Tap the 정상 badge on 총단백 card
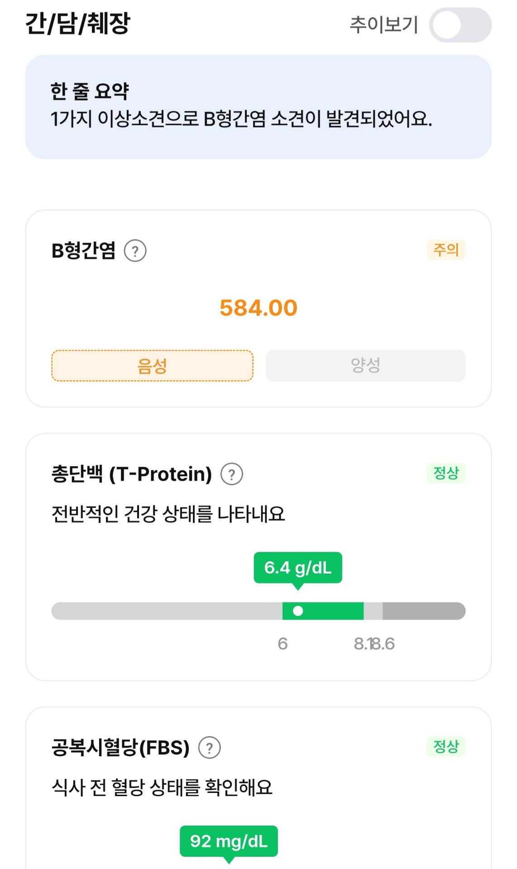The image size is (517, 869). tap(446, 473)
